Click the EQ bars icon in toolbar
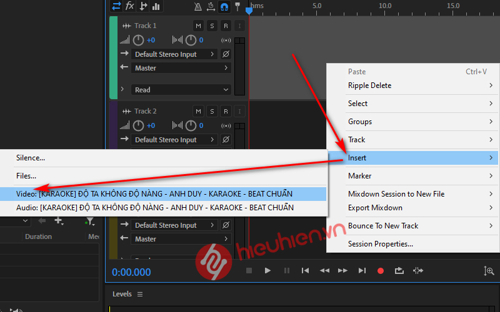Screen dimensions: 500x312 (x=156, y=6)
